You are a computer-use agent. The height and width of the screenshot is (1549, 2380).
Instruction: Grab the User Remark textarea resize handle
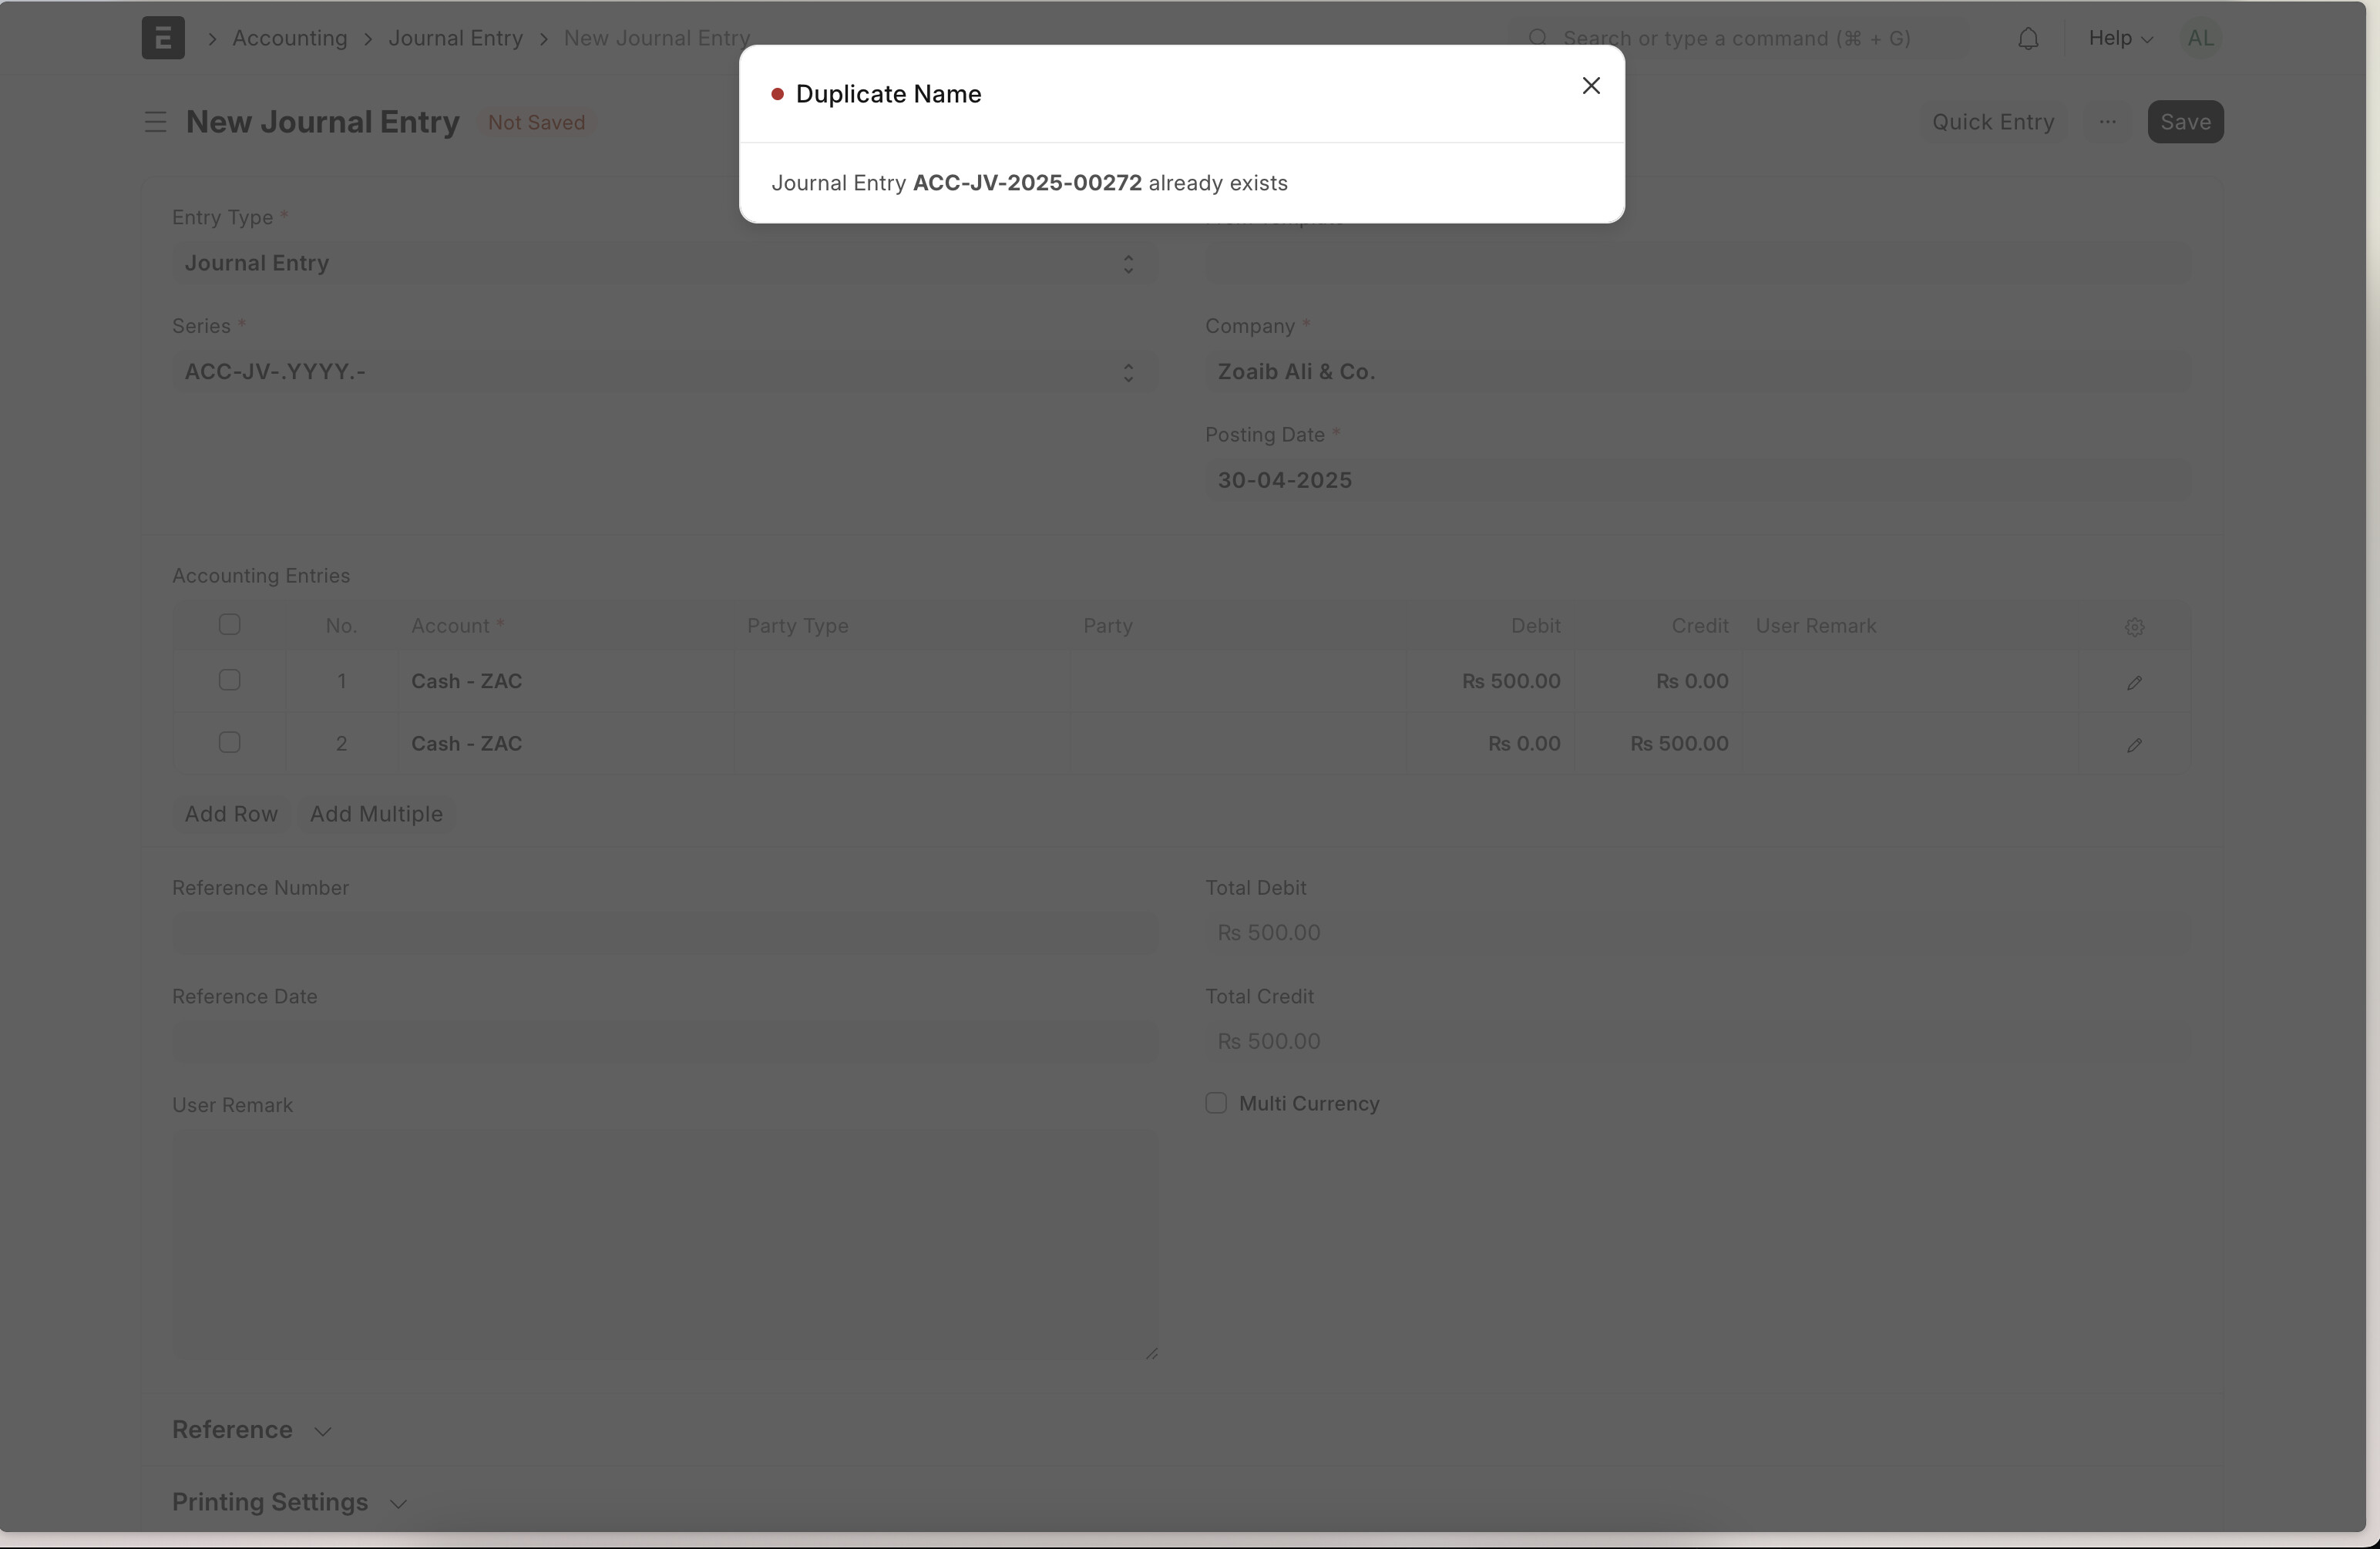pyautogui.click(x=1151, y=1353)
